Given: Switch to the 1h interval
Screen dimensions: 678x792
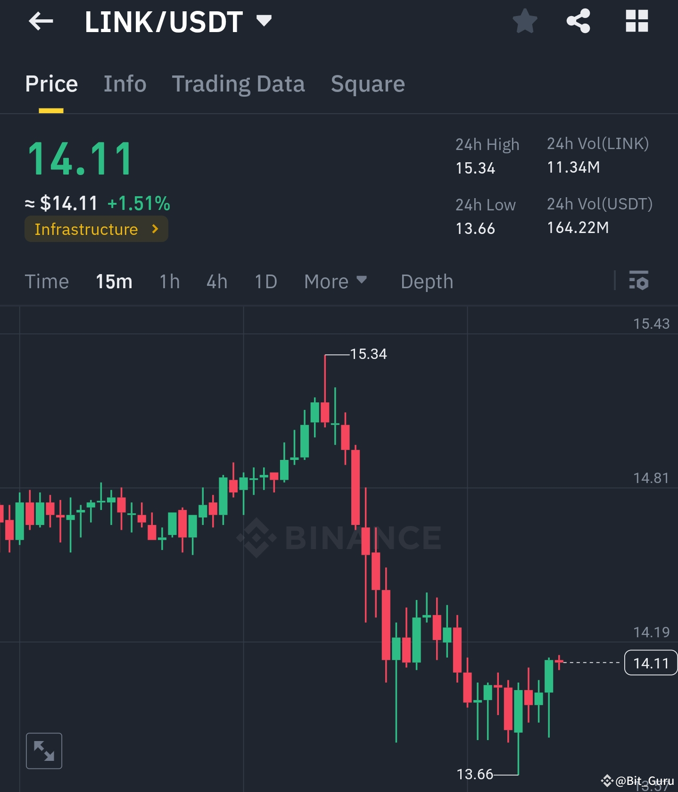Looking at the screenshot, I should tap(168, 281).
